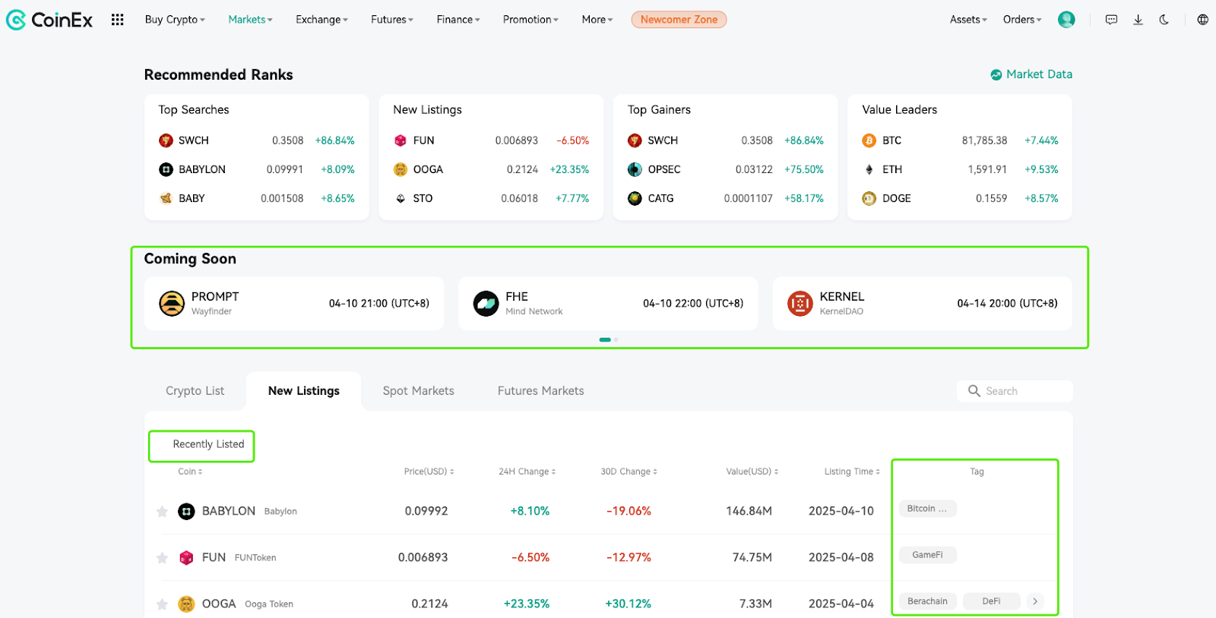Open the Futures dropdown menu
Image resolution: width=1216 pixels, height=618 pixels.
[392, 20]
